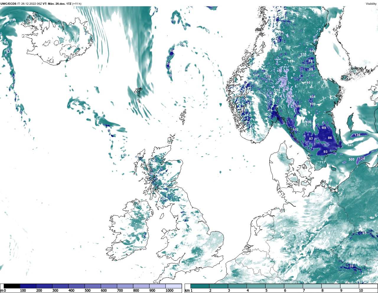Click the pale lavender 1000 m legend swatch
The width and height of the screenshot is (378, 293).
coord(173,286)
